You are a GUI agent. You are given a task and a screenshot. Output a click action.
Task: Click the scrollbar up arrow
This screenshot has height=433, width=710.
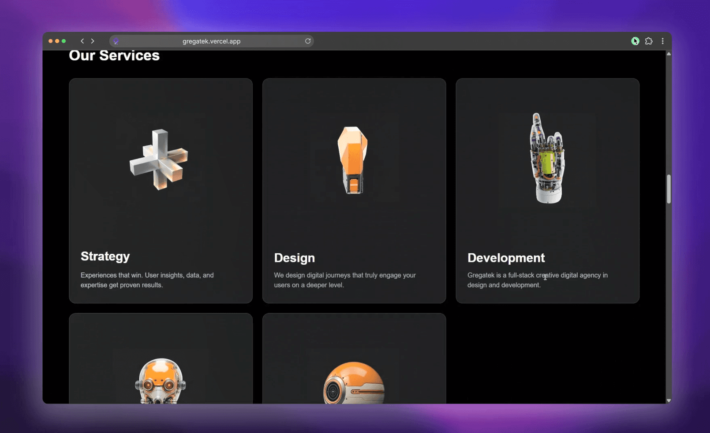[669, 54]
